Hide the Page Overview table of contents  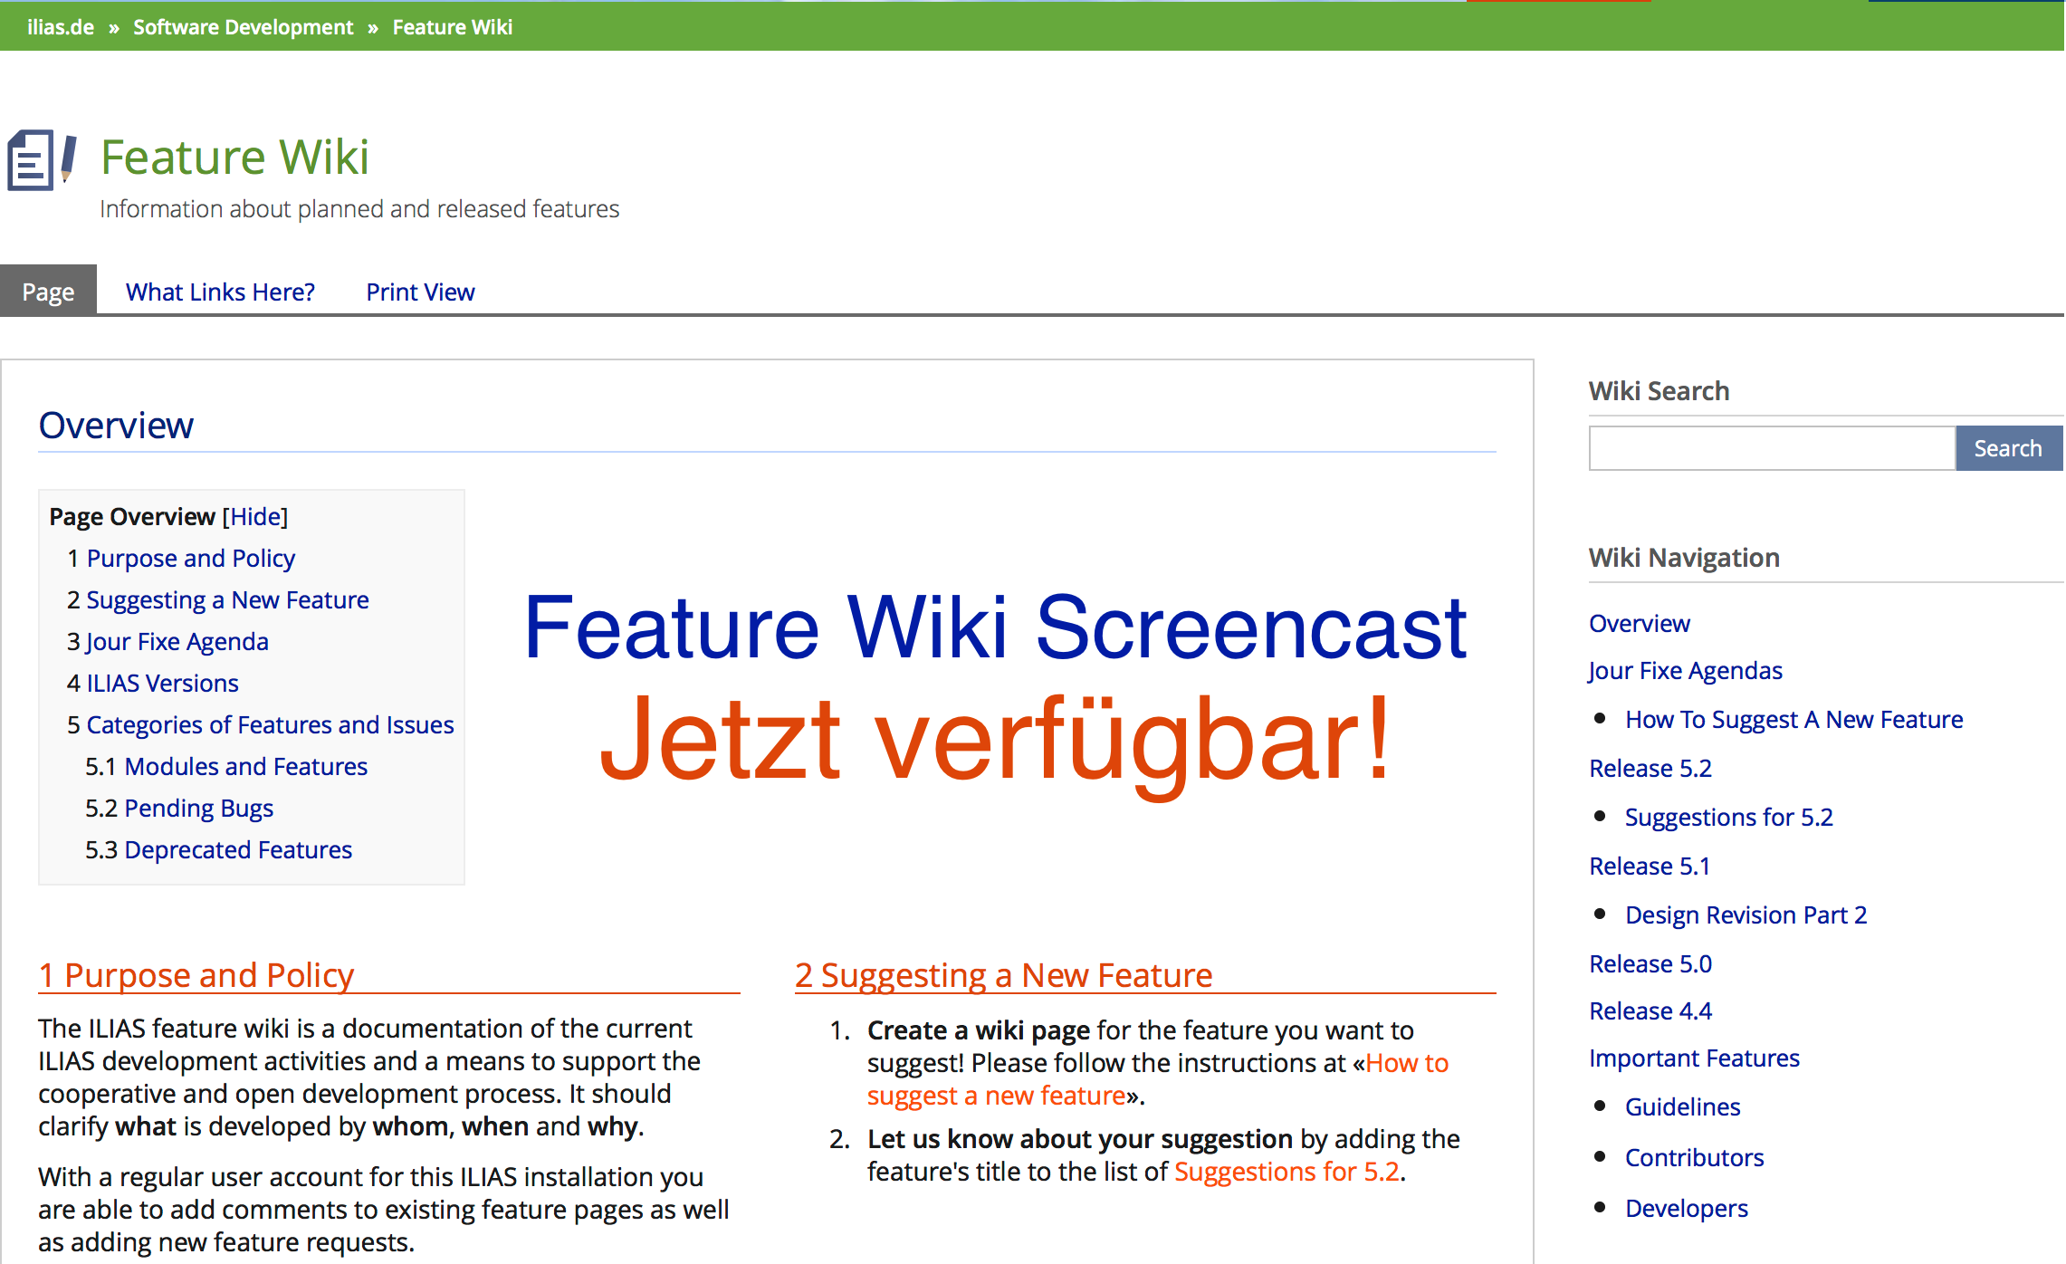255,516
